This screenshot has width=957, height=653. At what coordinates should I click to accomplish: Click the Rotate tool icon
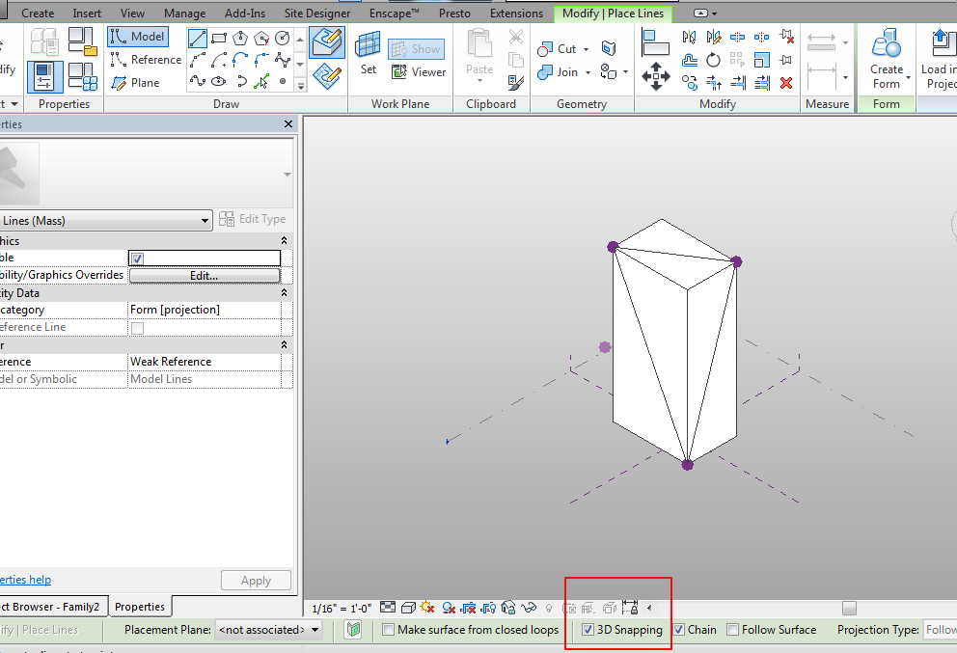(713, 60)
